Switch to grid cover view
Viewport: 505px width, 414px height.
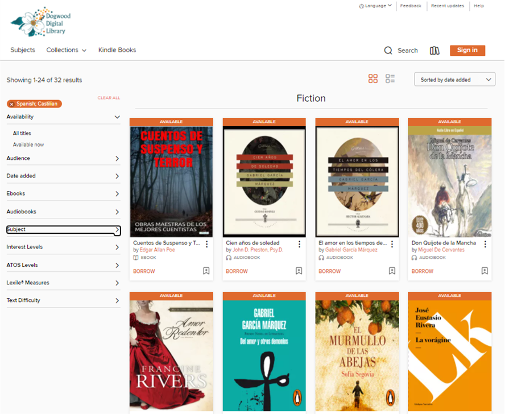click(373, 79)
